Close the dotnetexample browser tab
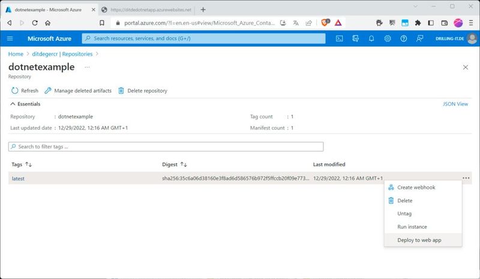The width and height of the screenshot is (480, 279). pyautogui.click(x=94, y=10)
